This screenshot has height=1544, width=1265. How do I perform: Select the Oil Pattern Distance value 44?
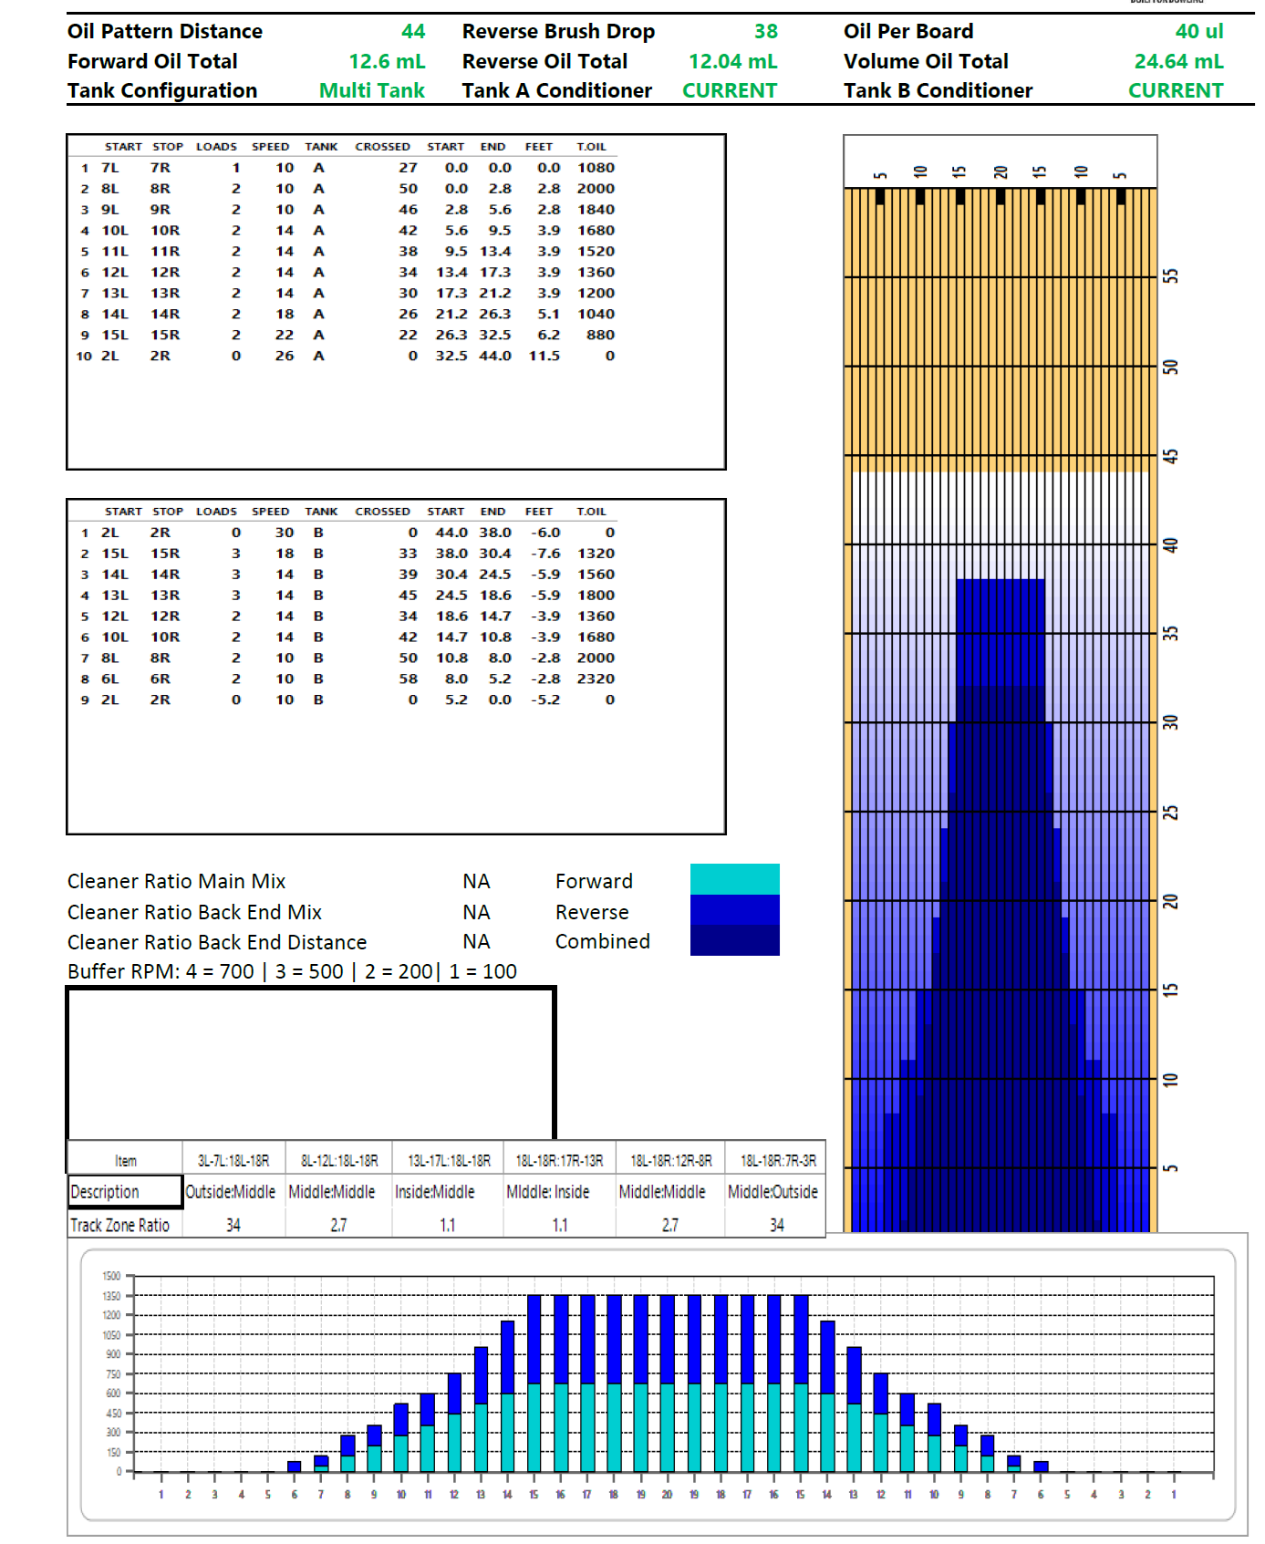pyautogui.click(x=413, y=32)
